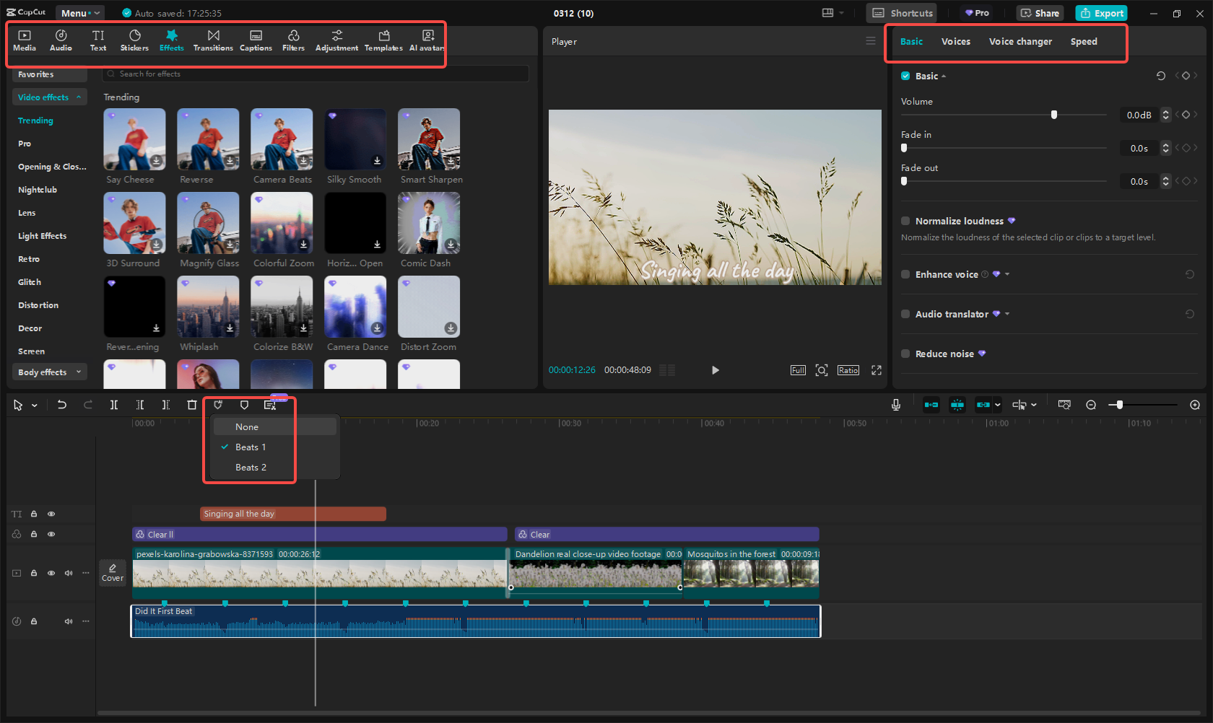Open the Filters panel

click(293, 40)
